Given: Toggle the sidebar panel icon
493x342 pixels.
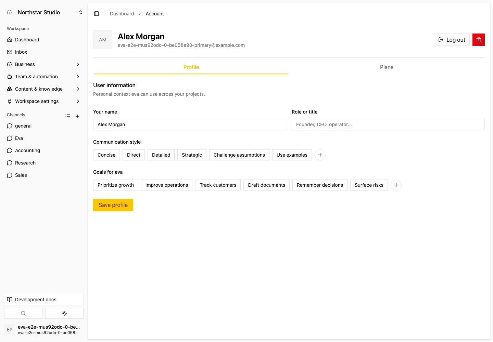Looking at the screenshot, I should pos(97,14).
